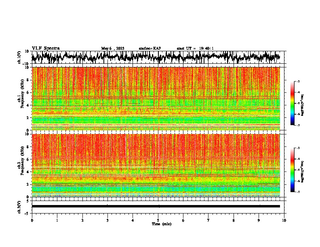The height and width of the screenshot is (247, 320).
Task: Select the 'Time (min)' axis label
Action: click(162, 224)
